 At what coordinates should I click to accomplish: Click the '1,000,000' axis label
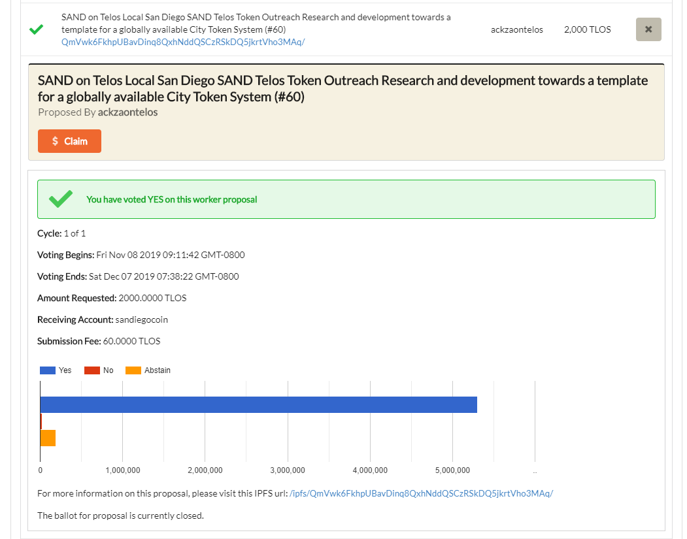pyautogui.click(x=123, y=470)
